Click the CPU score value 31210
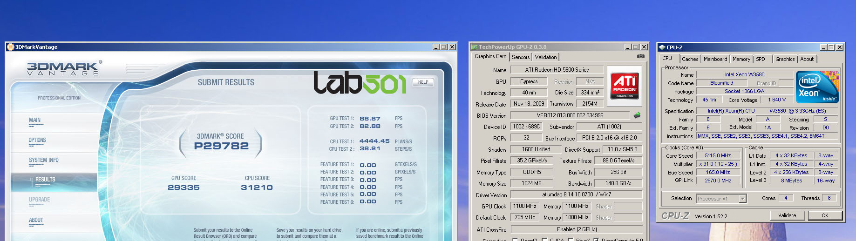This screenshot has width=856, height=241. pos(257,187)
